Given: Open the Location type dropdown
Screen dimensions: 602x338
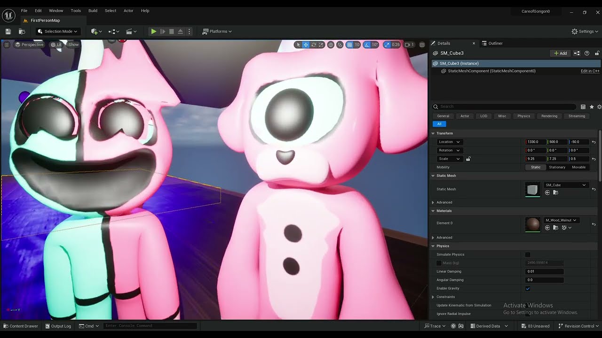Looking at the screenshot, I should pos(449,142).
